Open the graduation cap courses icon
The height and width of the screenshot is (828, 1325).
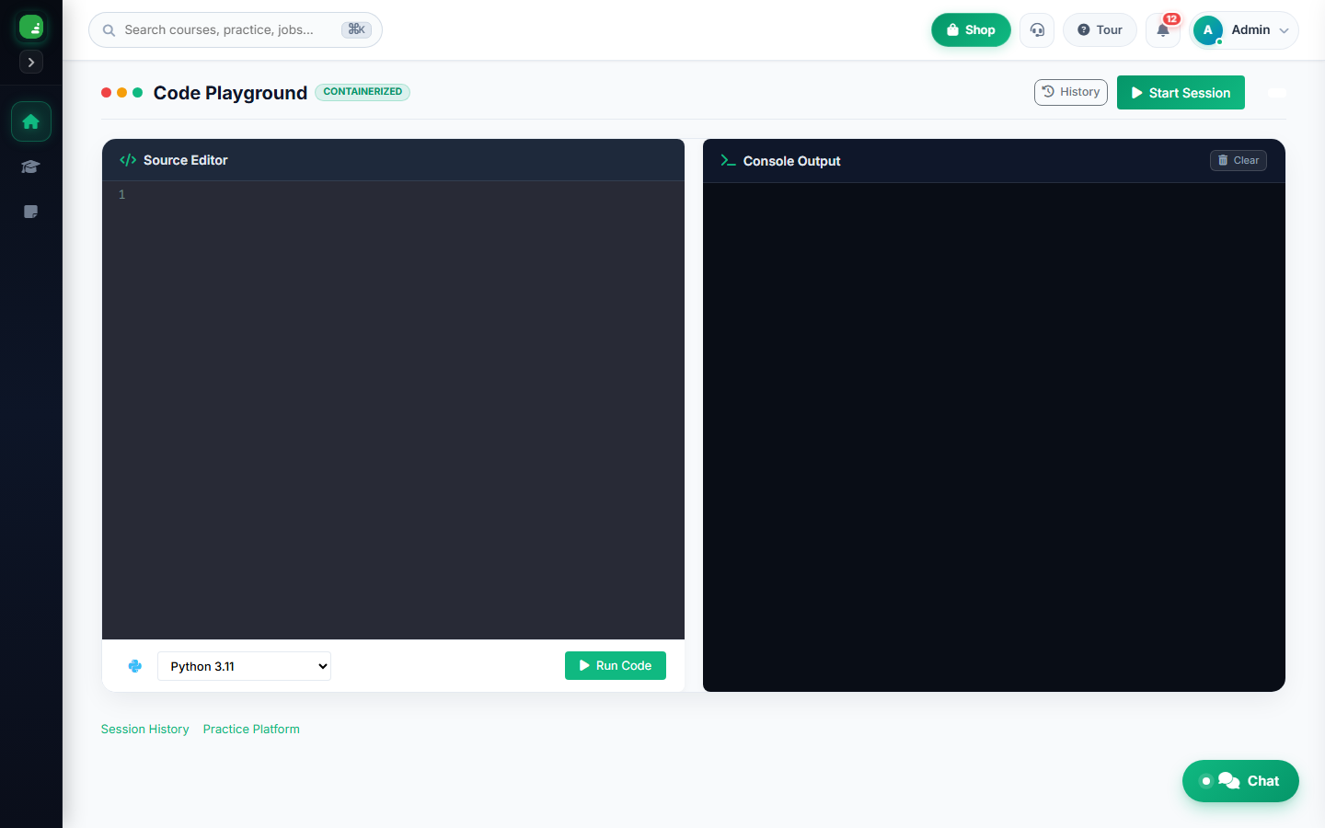[31, 167]
